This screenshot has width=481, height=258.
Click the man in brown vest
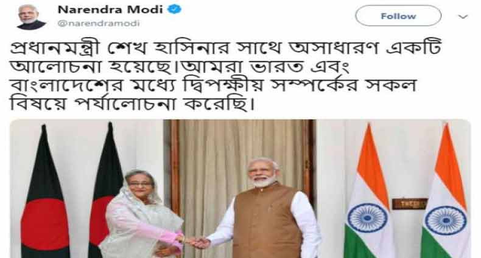click(x=264, y=208)
